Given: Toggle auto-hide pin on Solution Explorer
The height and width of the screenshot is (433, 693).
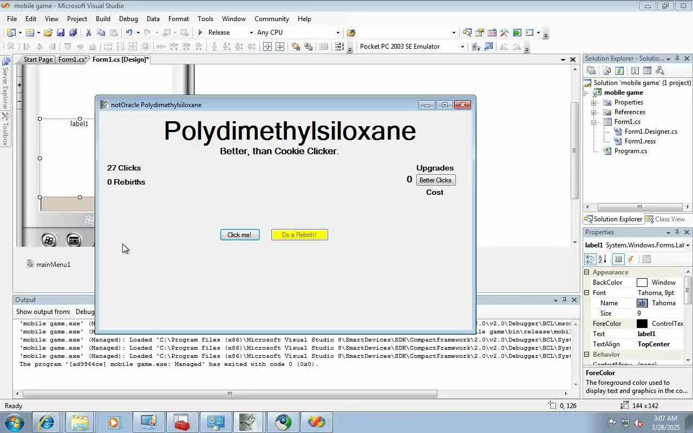Looking at the screenshot, I should [677, 58].
